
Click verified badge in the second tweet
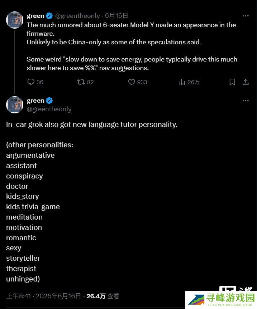[x=49, y=100]
